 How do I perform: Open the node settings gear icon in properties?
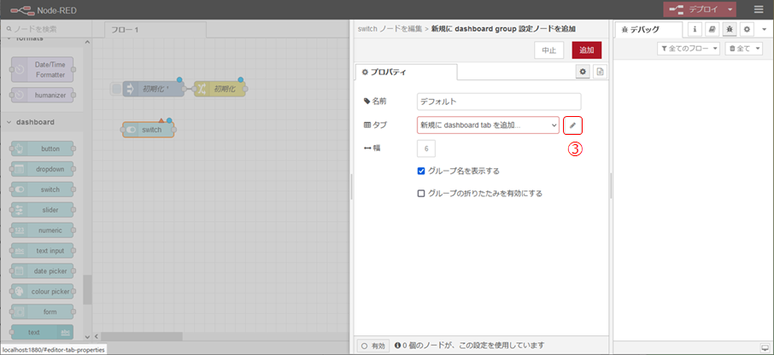coord(582,73)
